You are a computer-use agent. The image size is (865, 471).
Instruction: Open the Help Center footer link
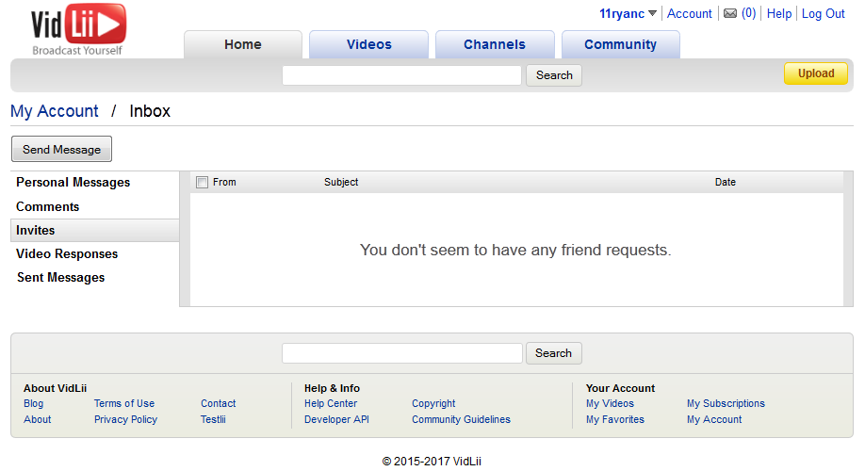click(x=331, y=403)
